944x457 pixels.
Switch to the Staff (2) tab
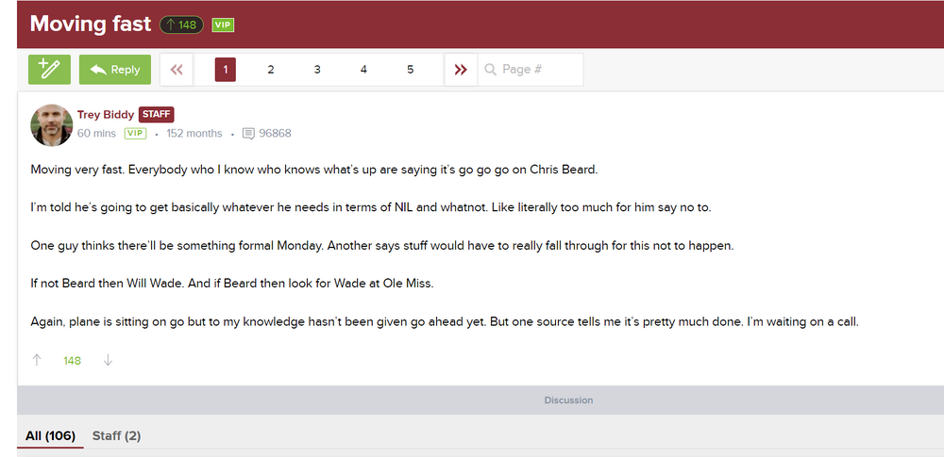(x=116, y=435)
